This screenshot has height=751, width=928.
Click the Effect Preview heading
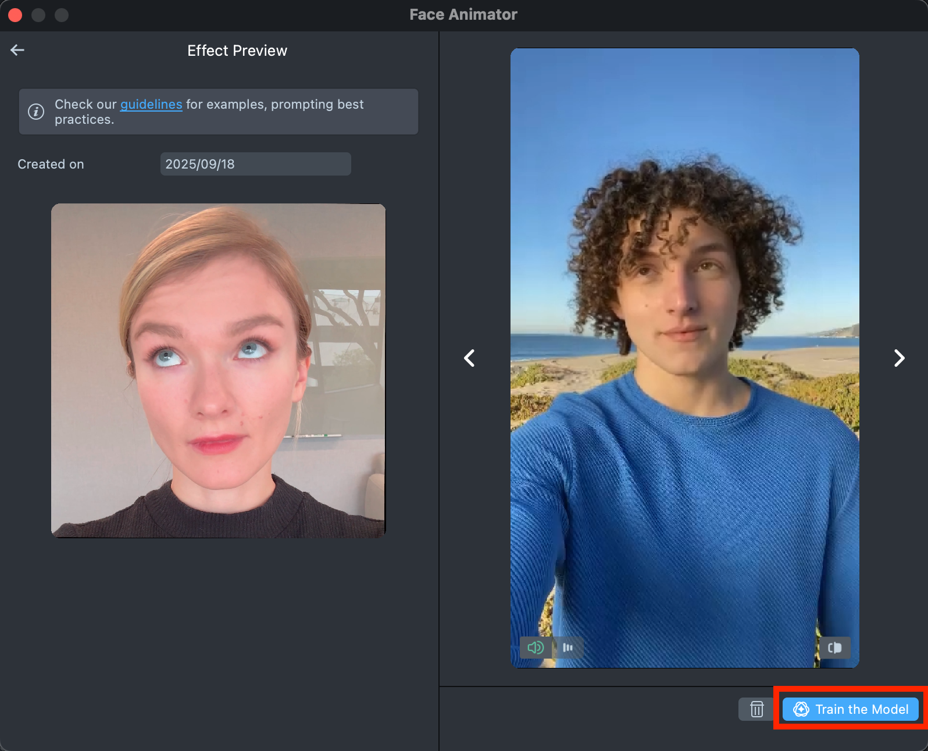coord(237,51)
